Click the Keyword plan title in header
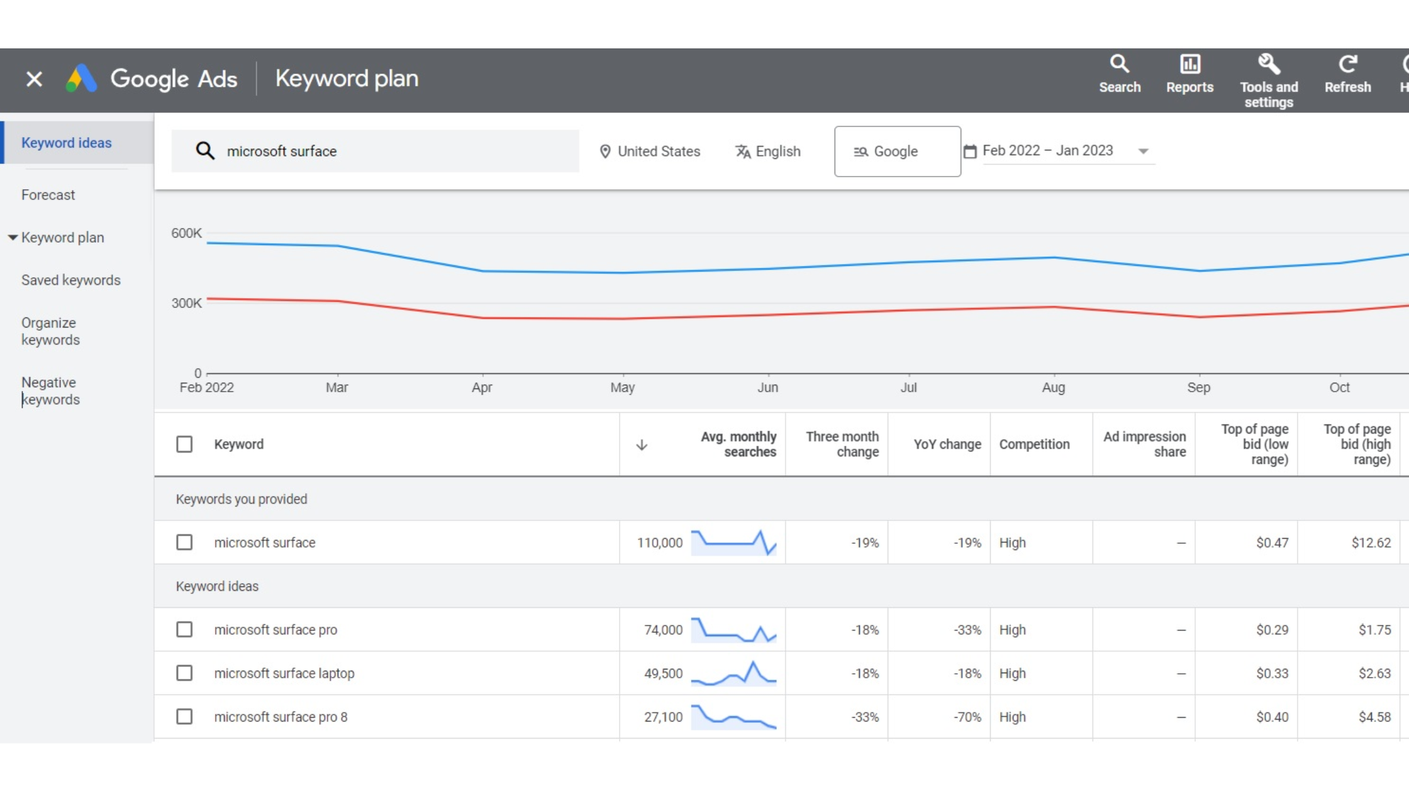Screen dimensions: 1409x792 347,79
